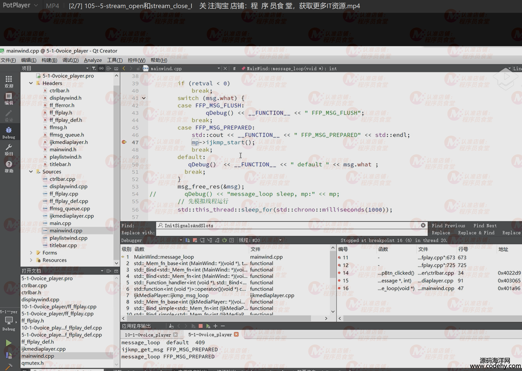Stop running program in application output
The height and width of the screenshot is (371, 522).
click(x=200, y=326)
